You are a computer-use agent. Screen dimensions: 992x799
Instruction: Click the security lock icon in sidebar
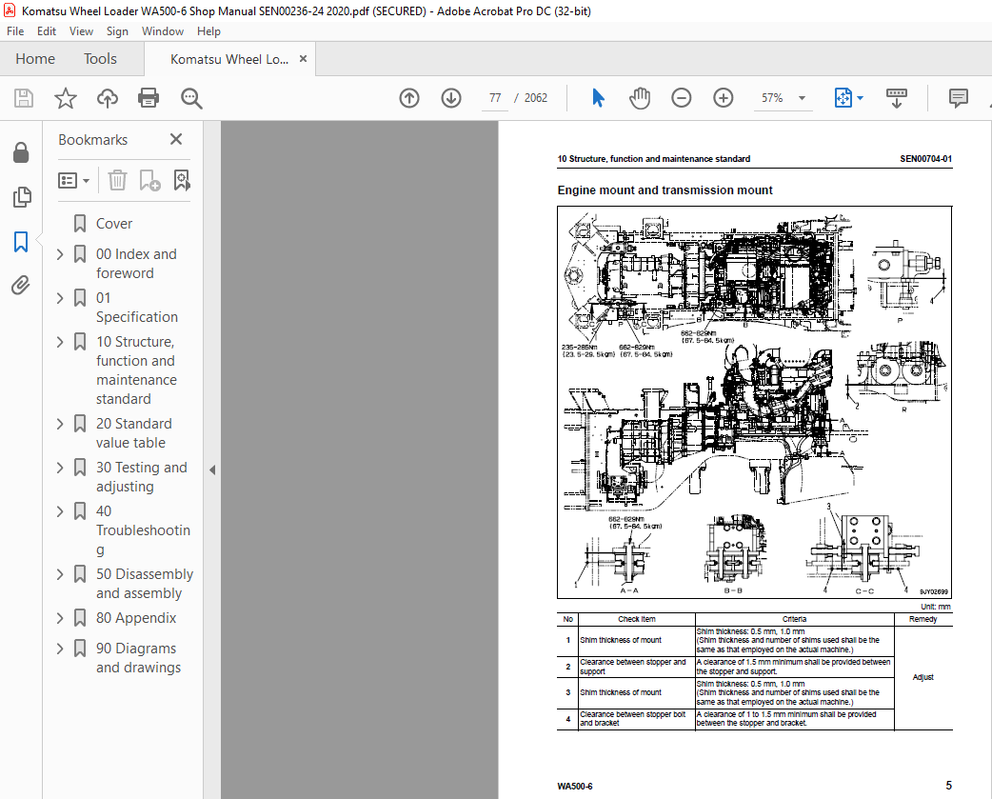pos(21,152)
